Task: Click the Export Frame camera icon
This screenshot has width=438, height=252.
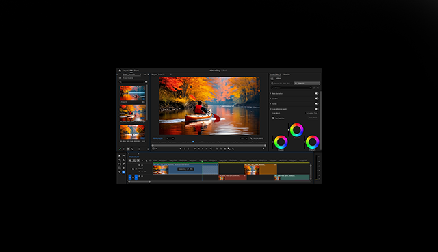Action: [x=225, y=149]
